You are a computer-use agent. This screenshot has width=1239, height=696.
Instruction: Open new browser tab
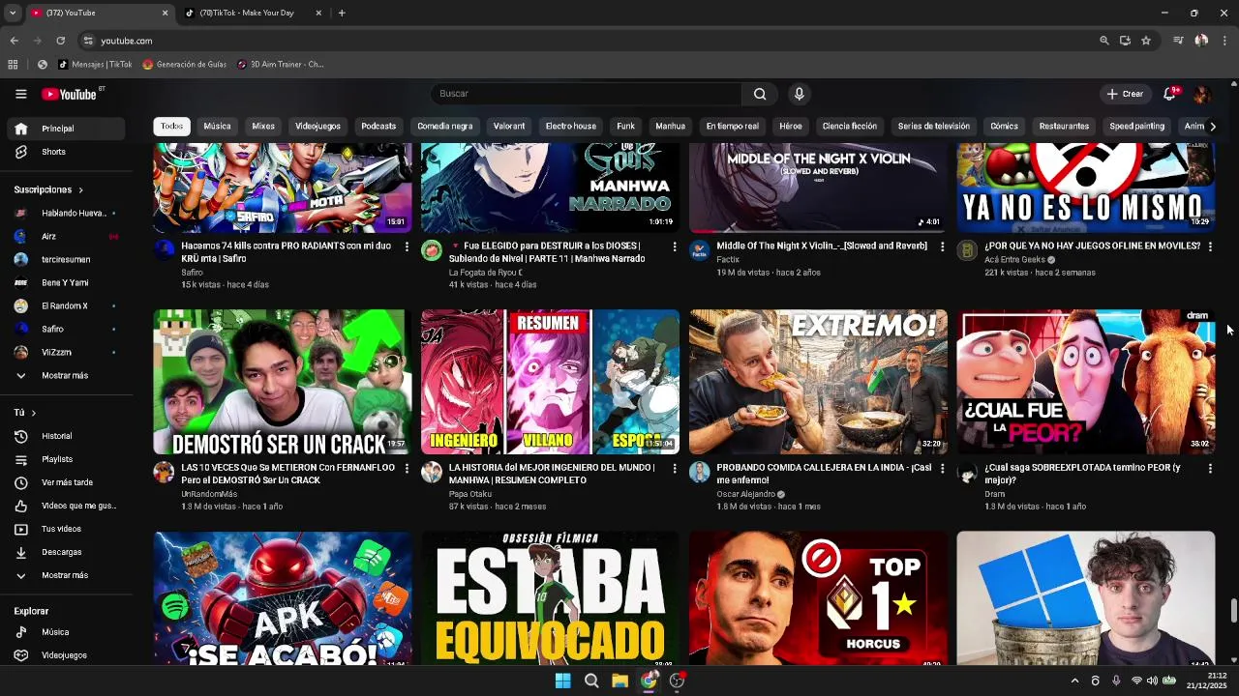point(342,13)
